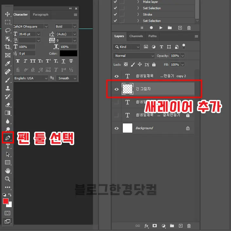Open the Kind layer filter dropdown
The image size is (231, 231).
(127, 47)
